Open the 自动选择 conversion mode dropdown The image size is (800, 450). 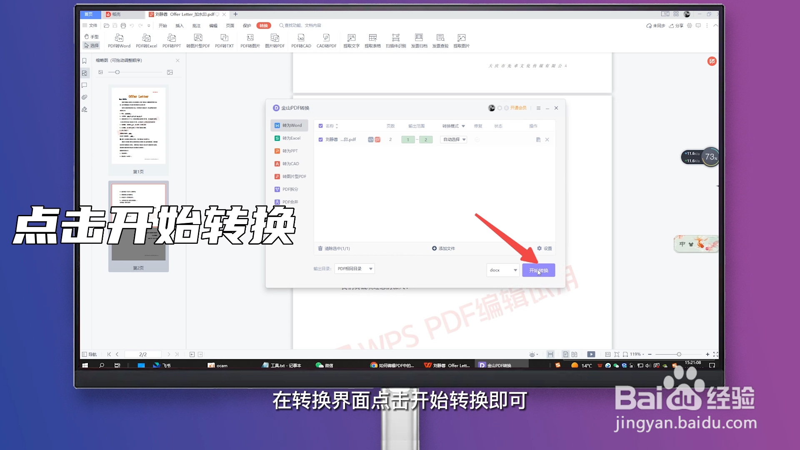click(453, 139)
